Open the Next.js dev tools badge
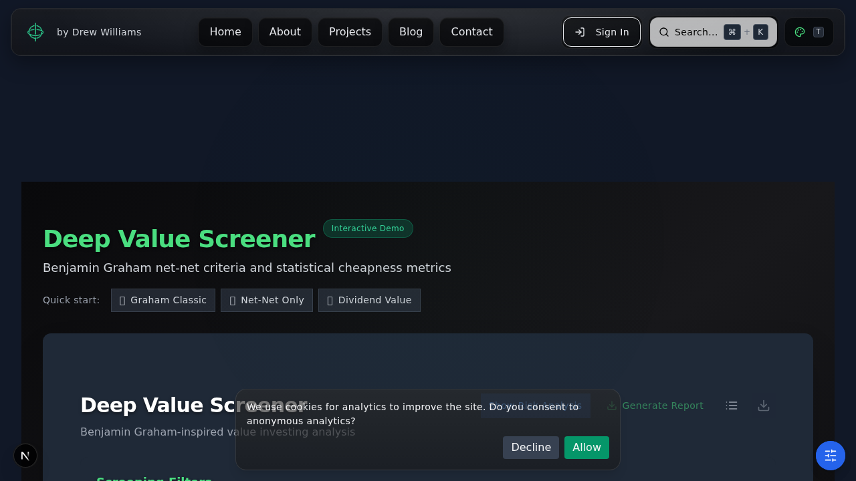This screenshot has height=481, width=856. pyautogui.click(x=25, y=455)
